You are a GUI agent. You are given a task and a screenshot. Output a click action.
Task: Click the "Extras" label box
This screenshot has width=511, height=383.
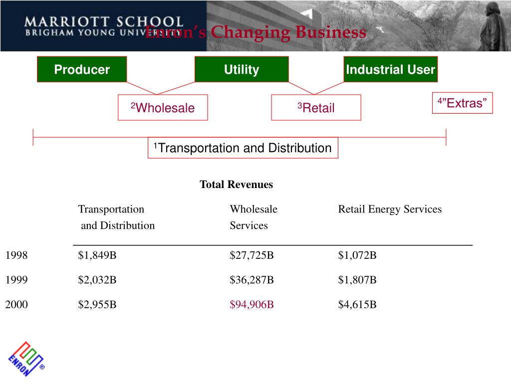point(462,103)
